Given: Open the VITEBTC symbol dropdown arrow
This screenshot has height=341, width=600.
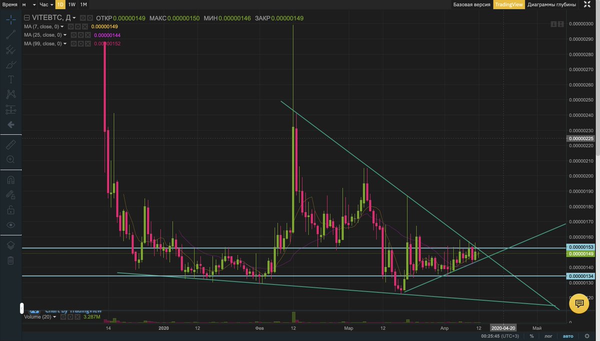Looking at the screenshot, I should tap(74, 18).
